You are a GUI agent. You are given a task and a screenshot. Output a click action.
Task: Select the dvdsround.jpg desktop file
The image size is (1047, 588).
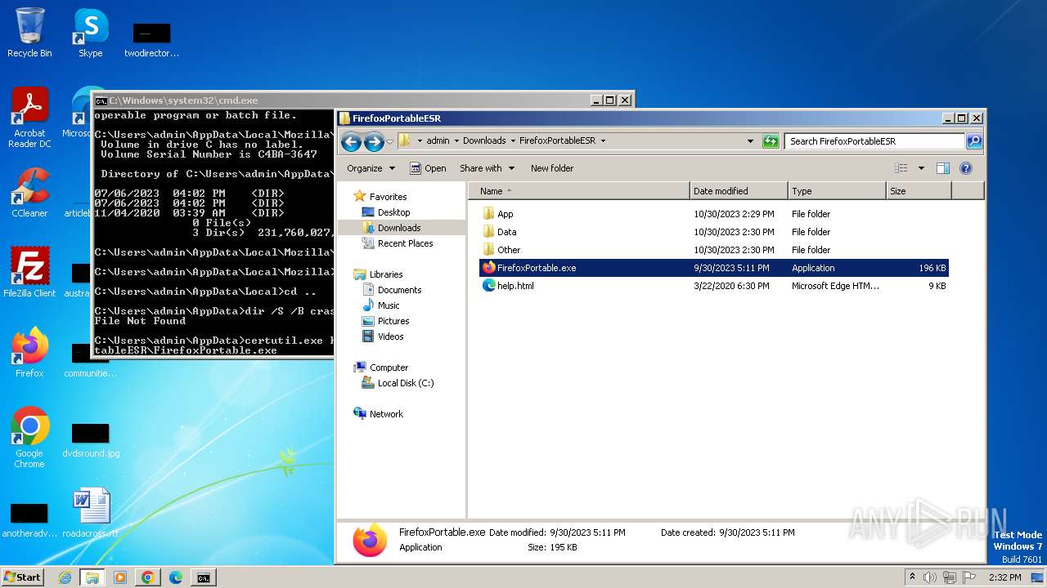[x=91, y=439]
